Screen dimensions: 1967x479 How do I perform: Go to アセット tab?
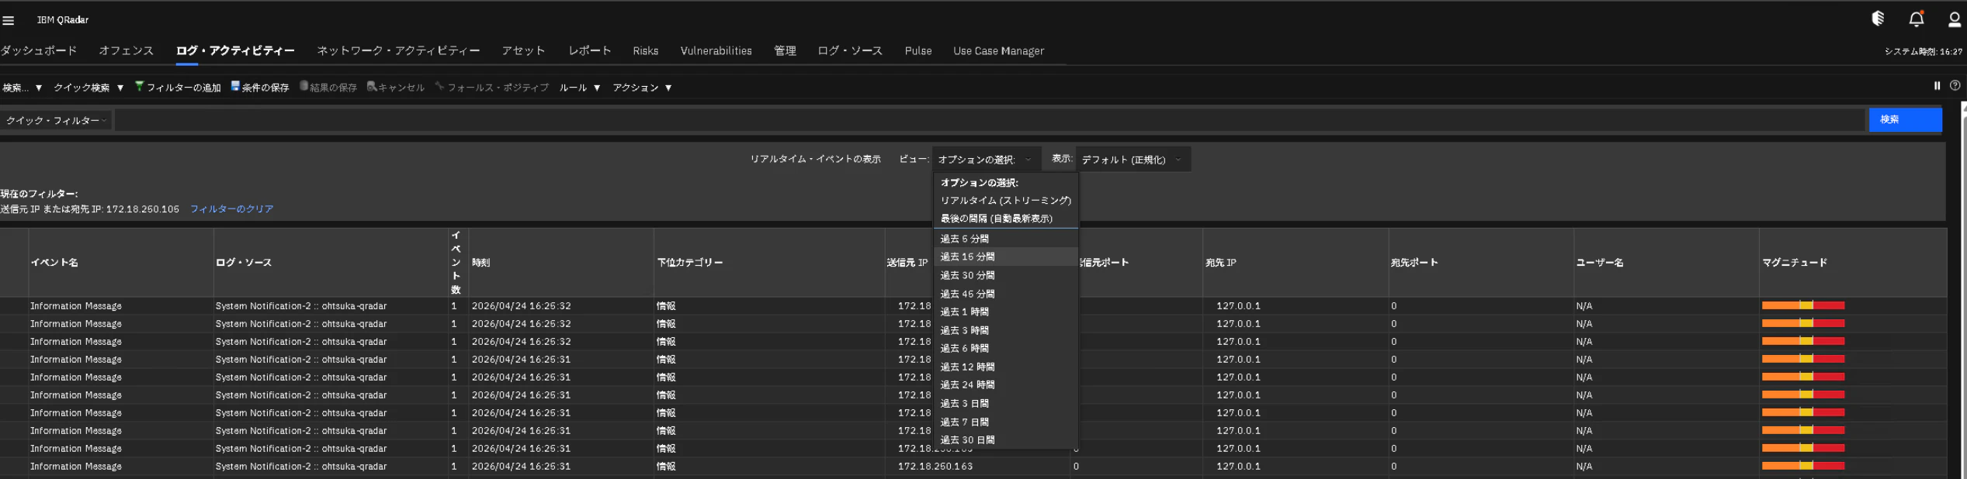coord(523,51)
